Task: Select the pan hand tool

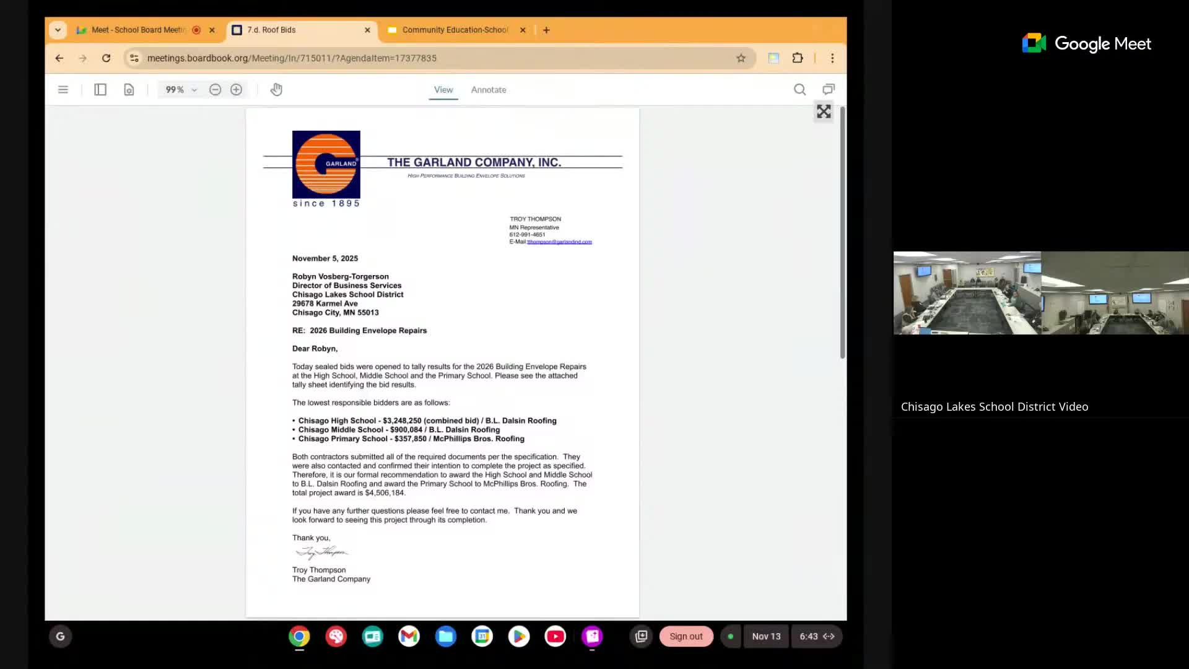Action: (x=276, y=90)
